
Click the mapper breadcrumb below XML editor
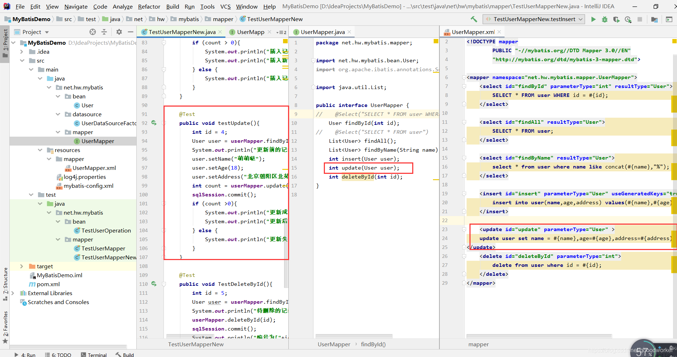click(478, 344)
